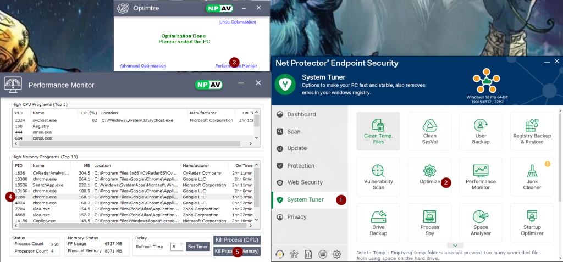Expand more tools with the down chevron

(455, 245)
